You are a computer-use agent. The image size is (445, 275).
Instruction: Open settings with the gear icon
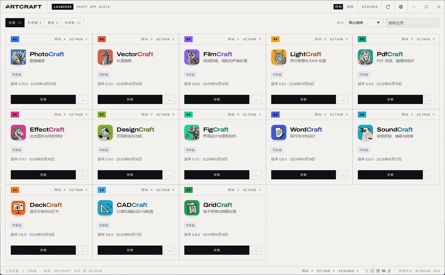click(x=401, y=7)
